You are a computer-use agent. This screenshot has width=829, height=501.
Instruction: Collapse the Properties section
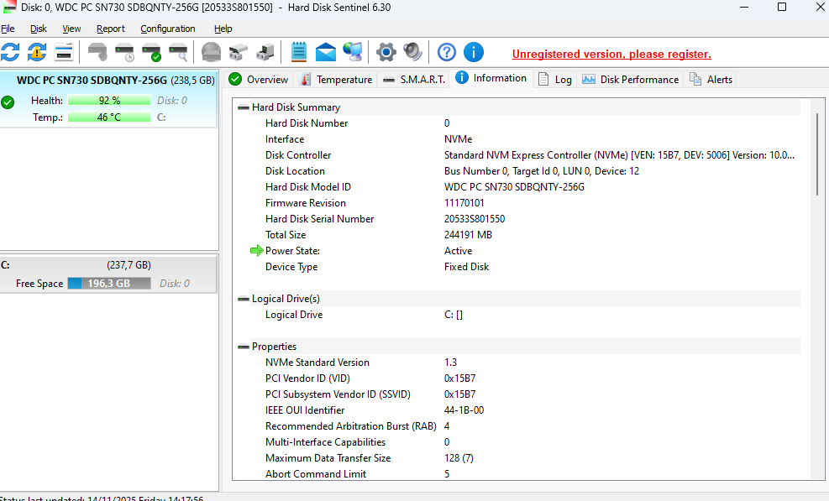244,347
